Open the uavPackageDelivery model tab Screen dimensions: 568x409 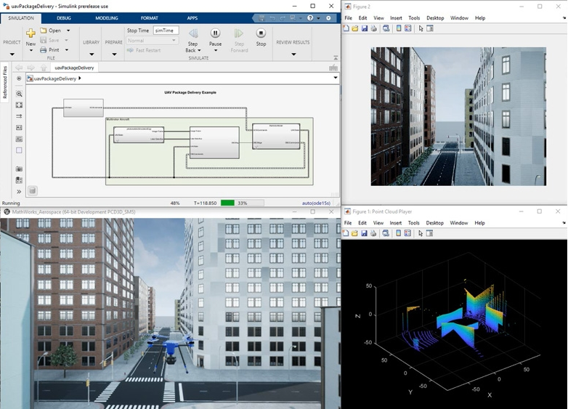pyautogui.click(x=74, y=68)
